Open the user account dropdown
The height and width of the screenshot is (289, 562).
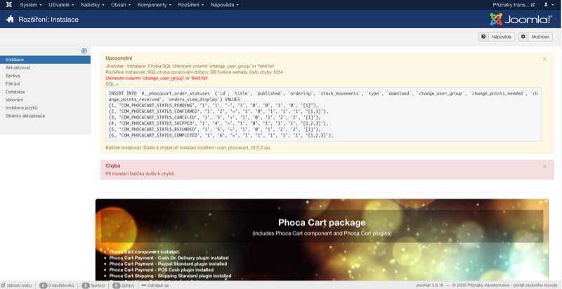(x=549, y=5)
